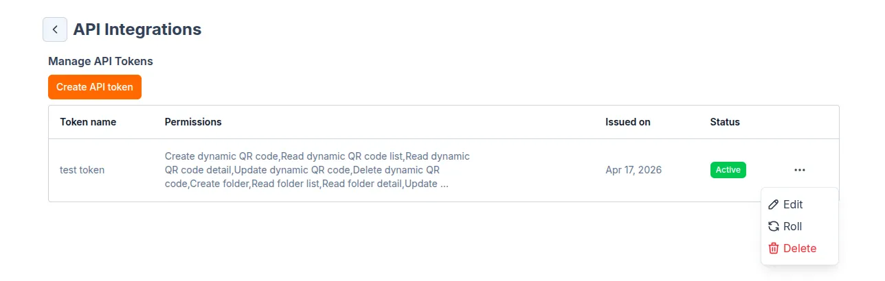Select the red Delete menu entry
The width and height of the screenshot is (885, 281).
tap(800, 248)
